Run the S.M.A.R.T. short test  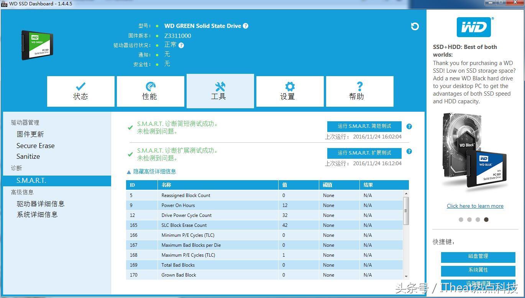[x=364, y=126]
